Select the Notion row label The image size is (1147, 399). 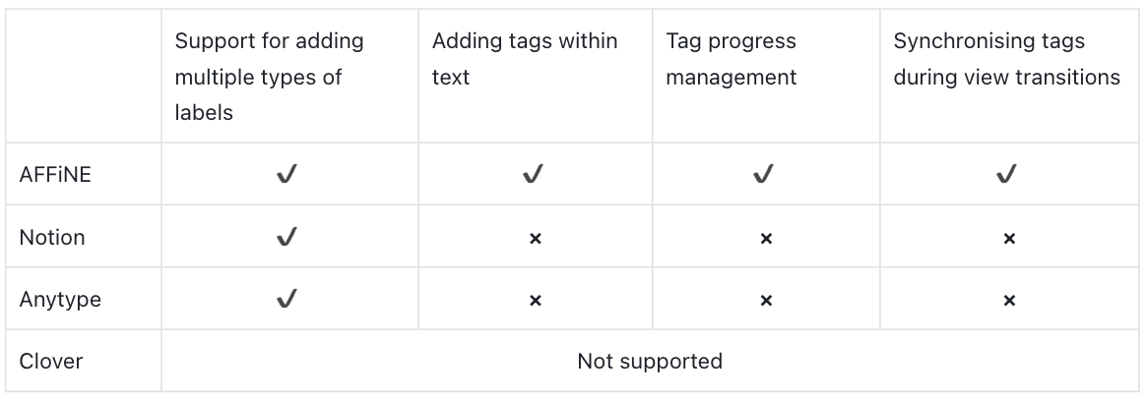tap(52, 237)
